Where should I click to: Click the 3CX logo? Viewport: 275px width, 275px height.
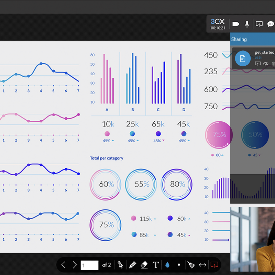click(218, 21)
